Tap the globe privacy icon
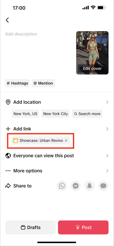 coord(8,156)
